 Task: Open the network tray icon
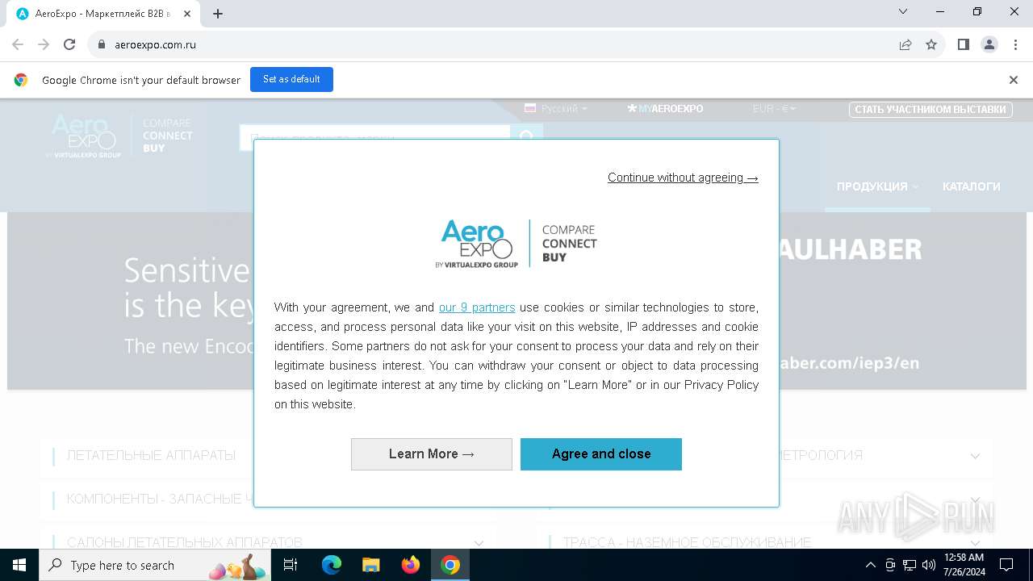[x=910, y=565]
